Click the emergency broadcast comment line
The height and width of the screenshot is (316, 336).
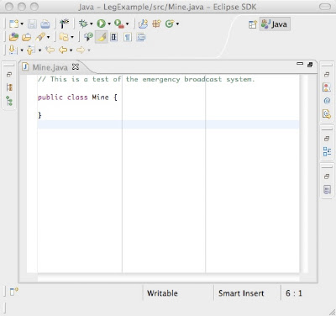146,79
